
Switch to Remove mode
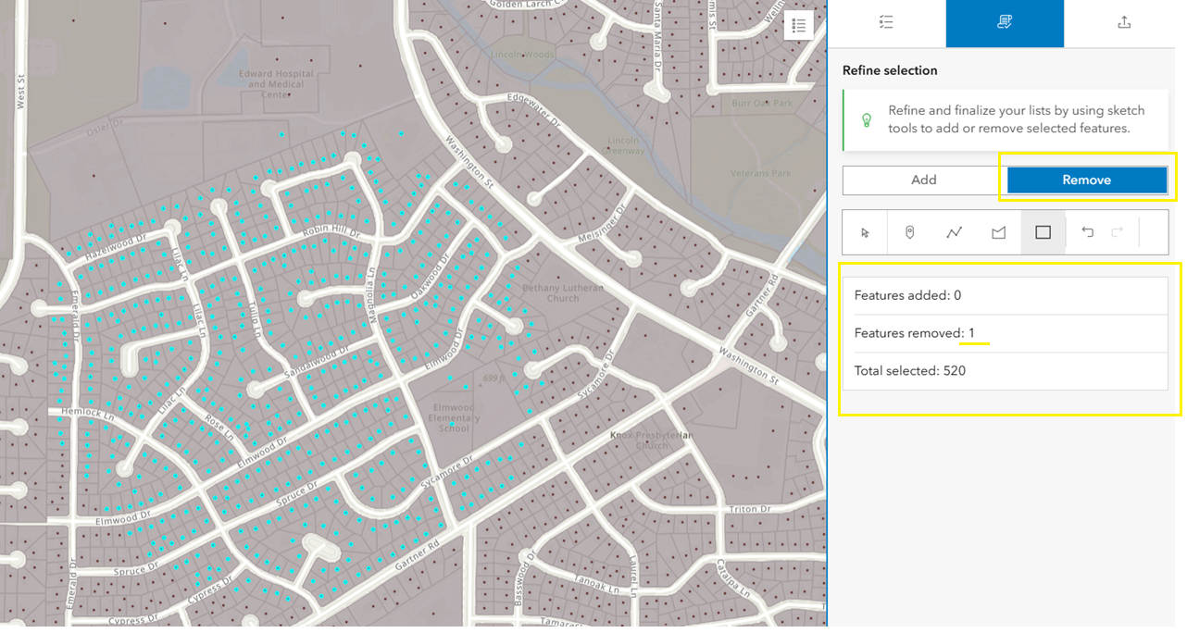1086,180
